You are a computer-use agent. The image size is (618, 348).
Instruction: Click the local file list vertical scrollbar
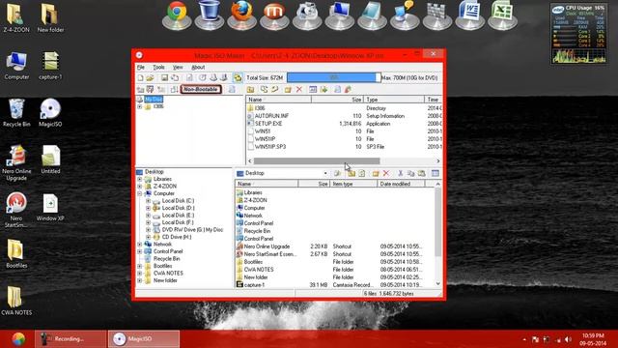(x=437, y=221)
